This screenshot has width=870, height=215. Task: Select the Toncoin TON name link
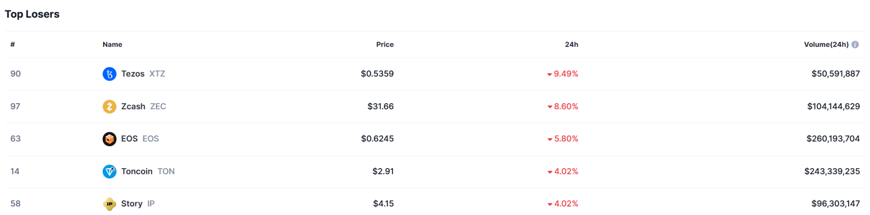click(x=147, y=171)
